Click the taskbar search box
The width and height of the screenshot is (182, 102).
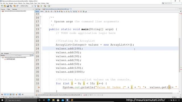(x=21, y=100)
